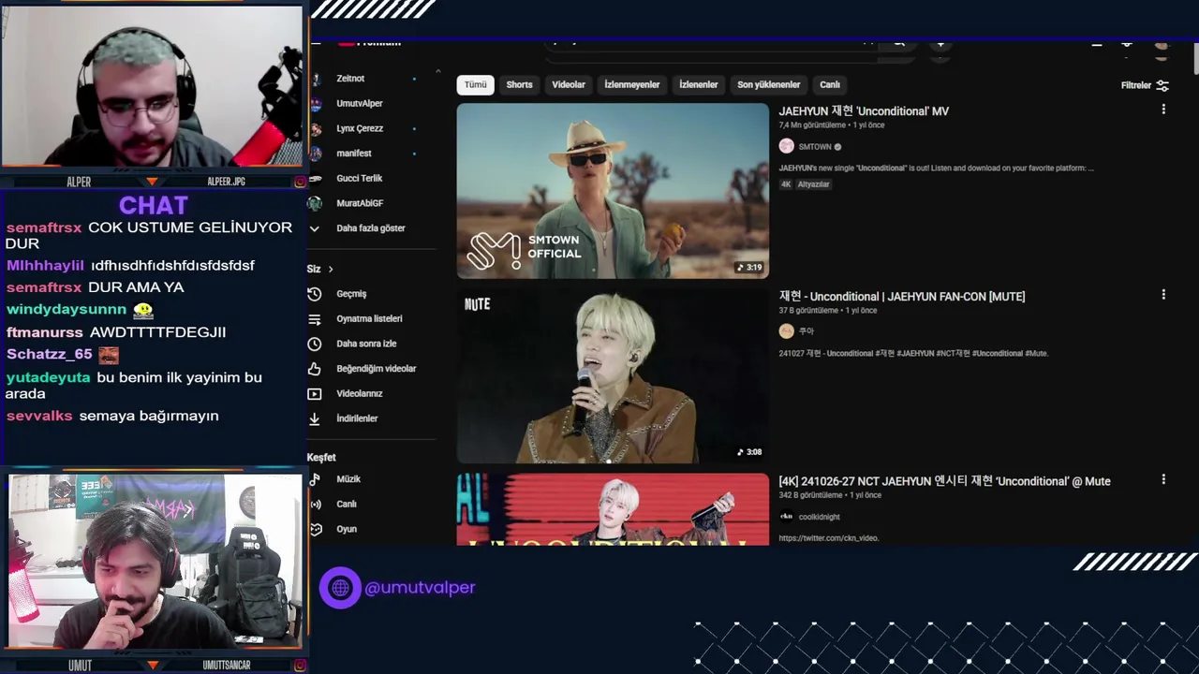Image resolution: width=1199 pixels, height=674 pixels.
Task: Select the Son yüklenenler filter chip
Action: [x=769, y=84]
